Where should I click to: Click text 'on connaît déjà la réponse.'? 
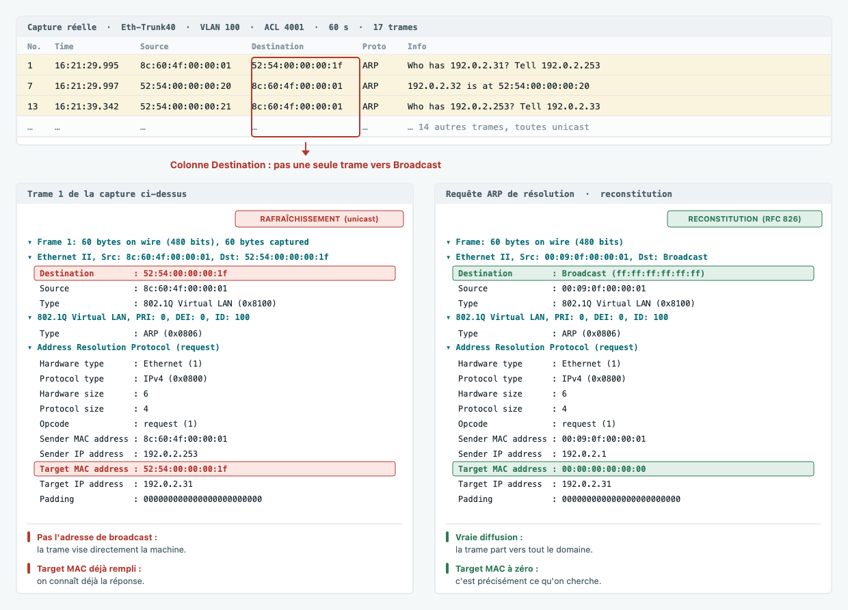(91, 581)
